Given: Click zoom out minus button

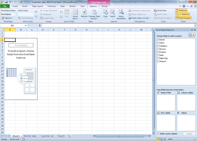Looking at the screenshot, I should [x=175, y=139].
